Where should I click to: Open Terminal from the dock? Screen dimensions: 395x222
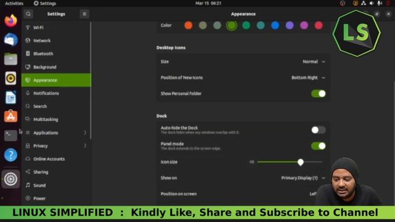[x=10, y=136]
